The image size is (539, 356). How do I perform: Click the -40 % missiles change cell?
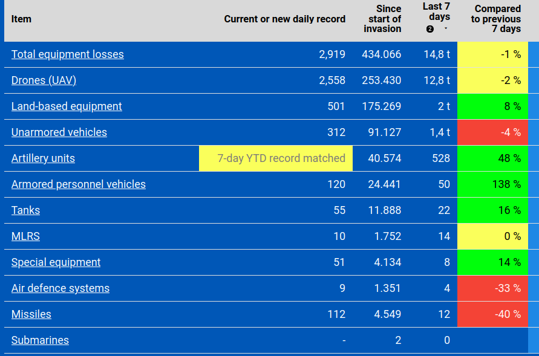(x=492, y=314)
